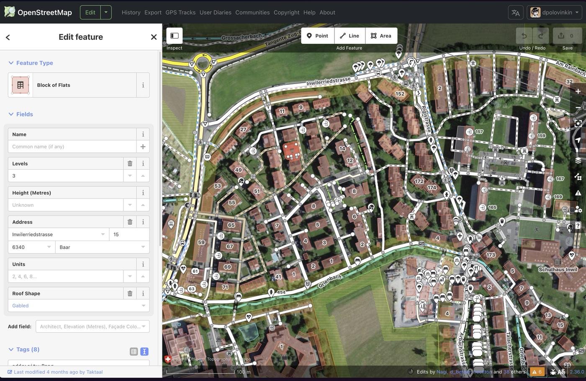This screenshot has height=381, width=586.
Task: Open the Add field combo box
Action: 93,326
